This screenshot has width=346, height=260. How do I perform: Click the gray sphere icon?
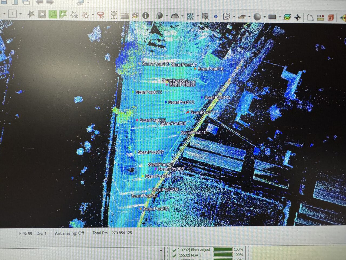pos(257,17)
